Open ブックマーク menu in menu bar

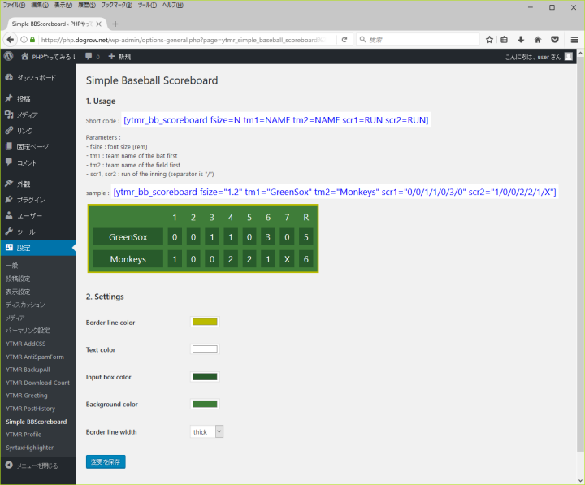116,5
